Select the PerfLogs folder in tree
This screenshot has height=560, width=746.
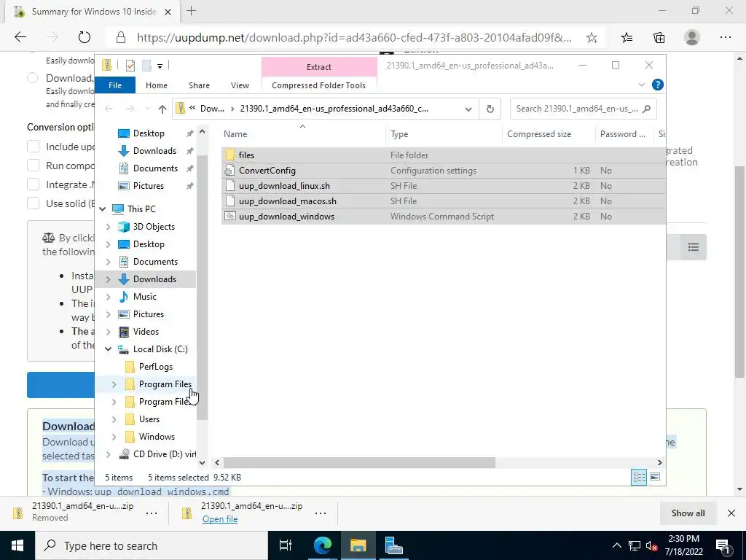pos(156,367)
